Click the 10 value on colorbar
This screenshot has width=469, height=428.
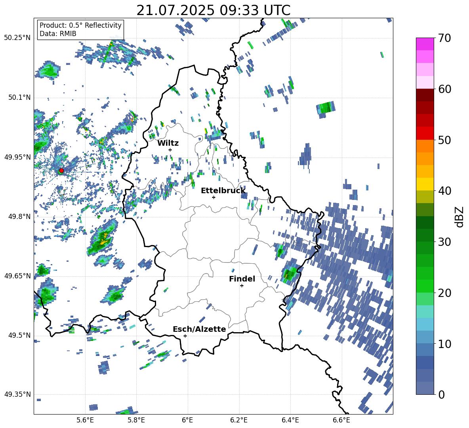[x=444, y=344]
